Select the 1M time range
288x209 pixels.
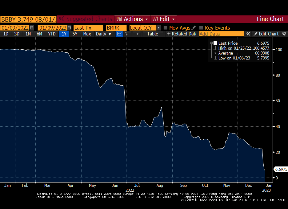click(28, 34)
